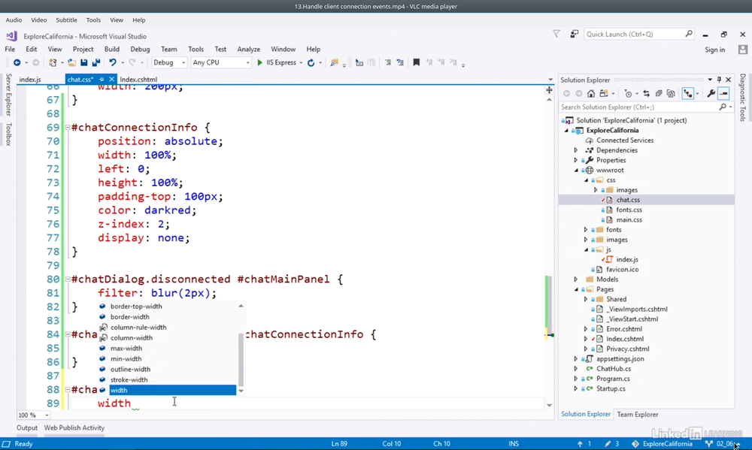Click the editor vertical scrollbar down arrow
The image size is (752, 450).
tap(549, 406)
